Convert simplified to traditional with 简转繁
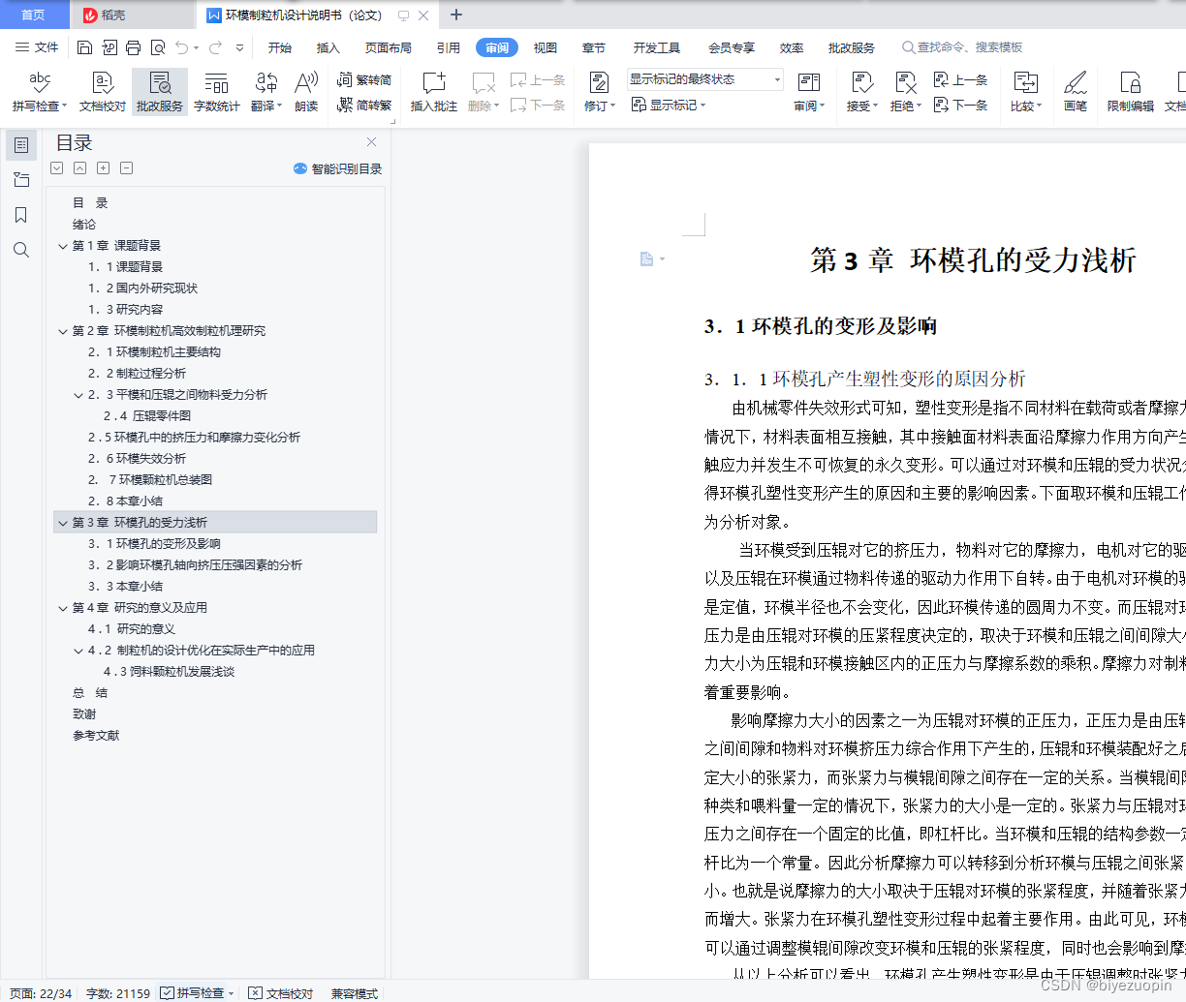This screenshot has width=1186, height=1002. point(364,105)
